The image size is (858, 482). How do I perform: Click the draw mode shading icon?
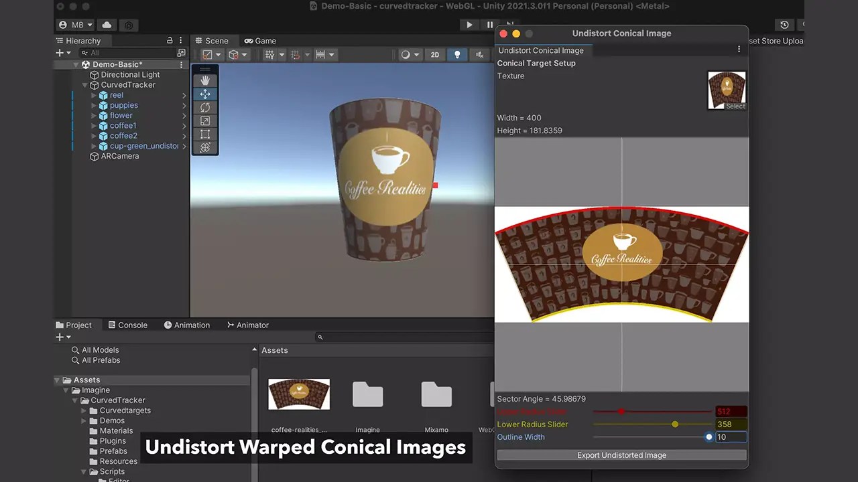coord(405,55)
